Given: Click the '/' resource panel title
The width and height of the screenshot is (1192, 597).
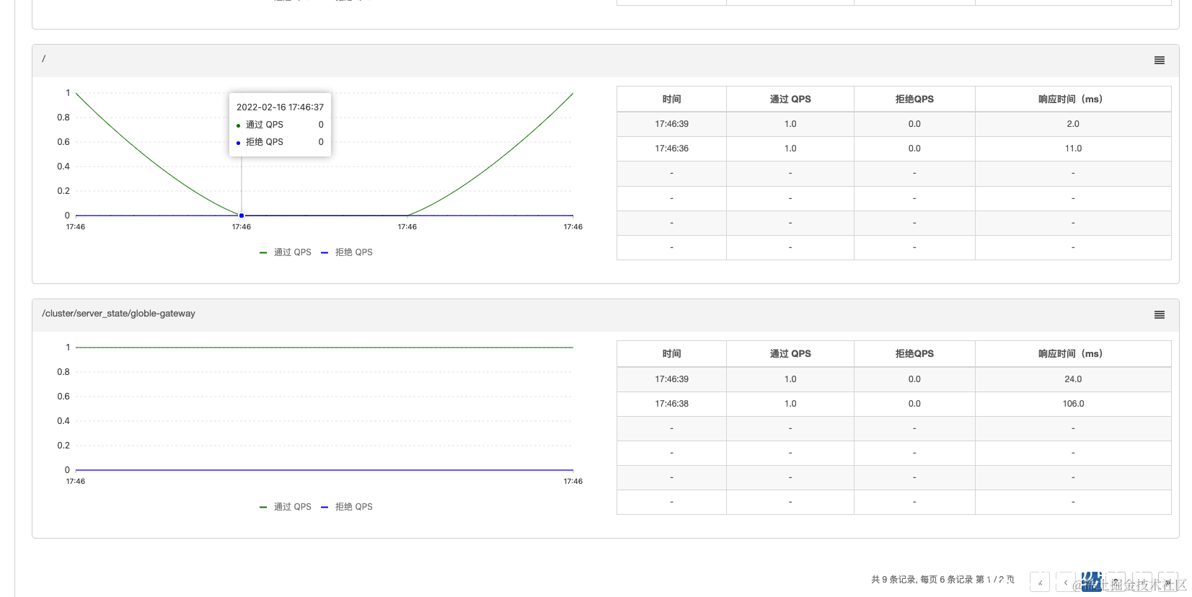Looking at the screenshot, I should 44,59.
